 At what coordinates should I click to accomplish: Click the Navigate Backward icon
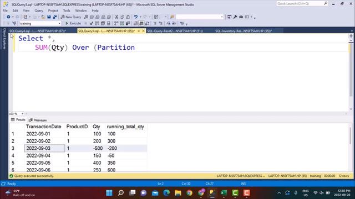[x=8, y=17]
